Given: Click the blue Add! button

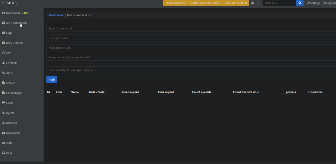Looking at the screenshot, I should point(51,80).
